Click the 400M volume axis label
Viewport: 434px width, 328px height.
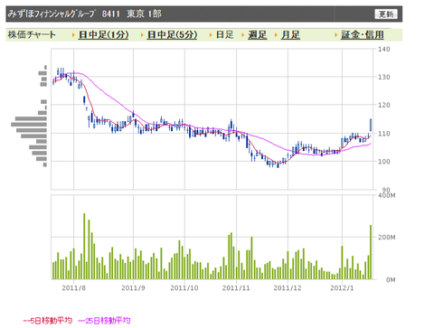[387, 196]
